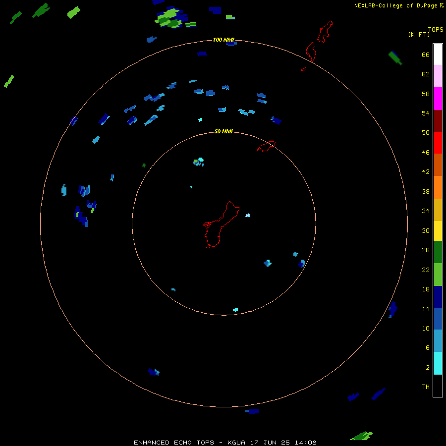
Task: Click the dark green echo at bottom right
Action: point(361,436)
